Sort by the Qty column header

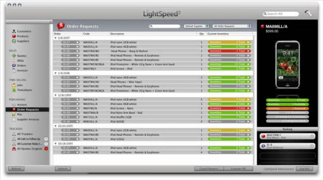coord(201,34)
